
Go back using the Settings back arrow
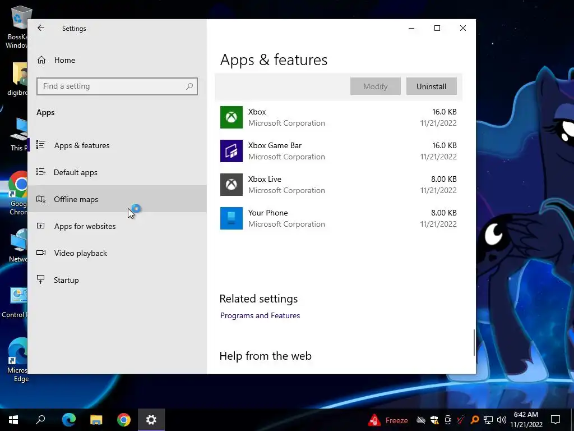(x=41, y=28)
